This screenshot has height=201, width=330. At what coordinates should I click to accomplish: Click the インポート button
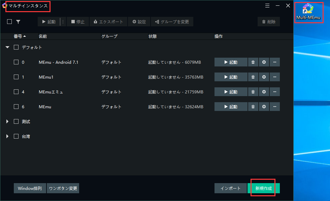(230, 188)
